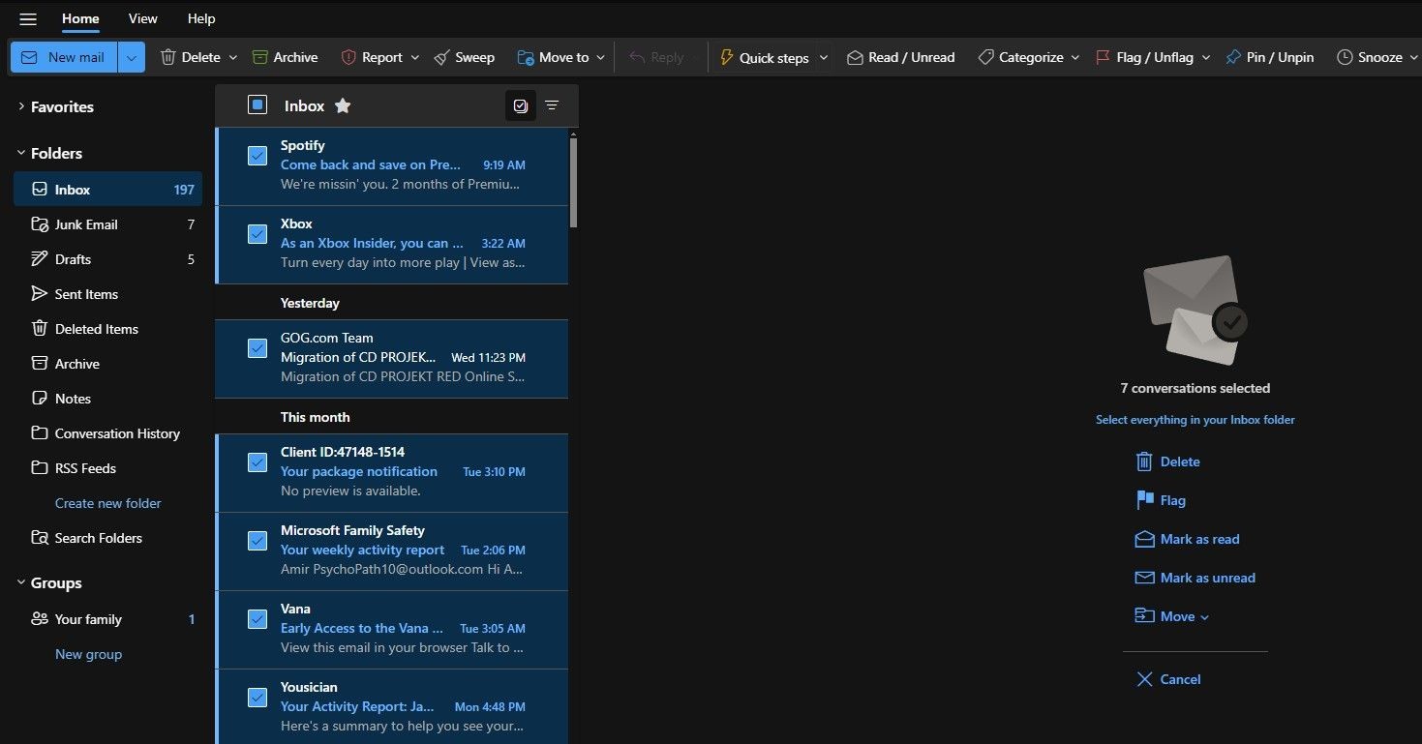Click Select everything in your Inbox folder
The width and height of the screenshot is (1422, 744).
point(1195,420)
